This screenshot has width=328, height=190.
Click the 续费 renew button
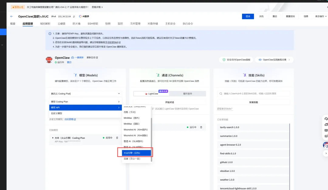pos(306,16)
